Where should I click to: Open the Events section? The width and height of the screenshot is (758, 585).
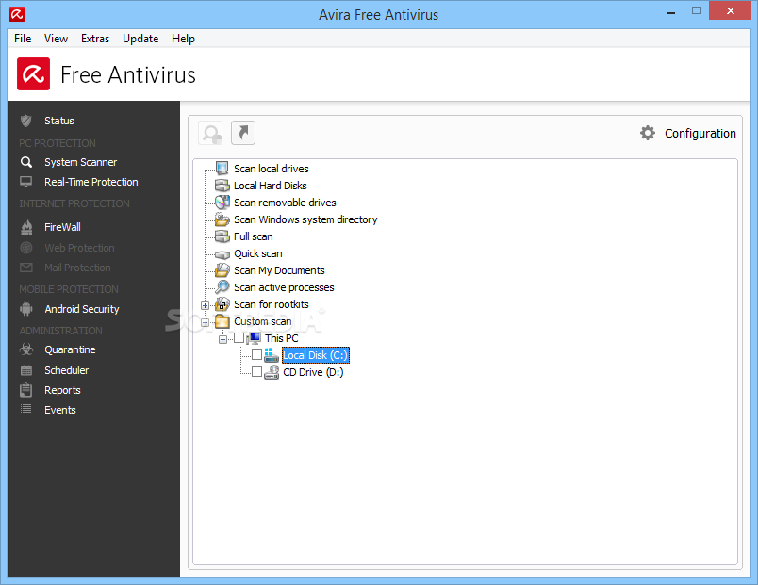pos(60,410)
